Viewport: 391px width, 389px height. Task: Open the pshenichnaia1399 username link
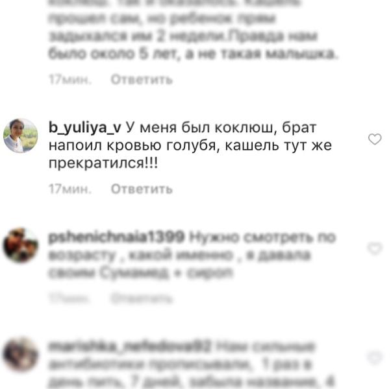[x=116, y=237]
